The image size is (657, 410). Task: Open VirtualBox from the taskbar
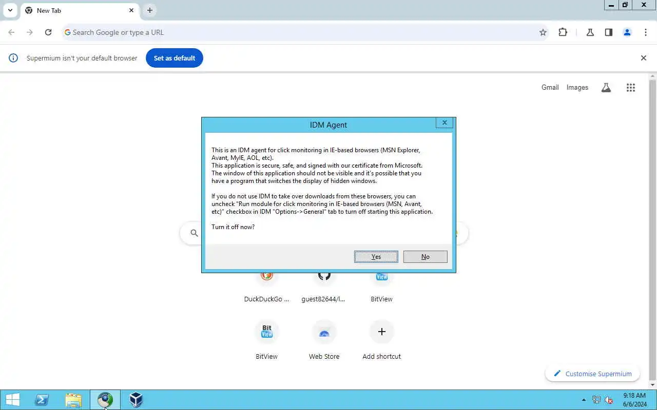(136, 400)
